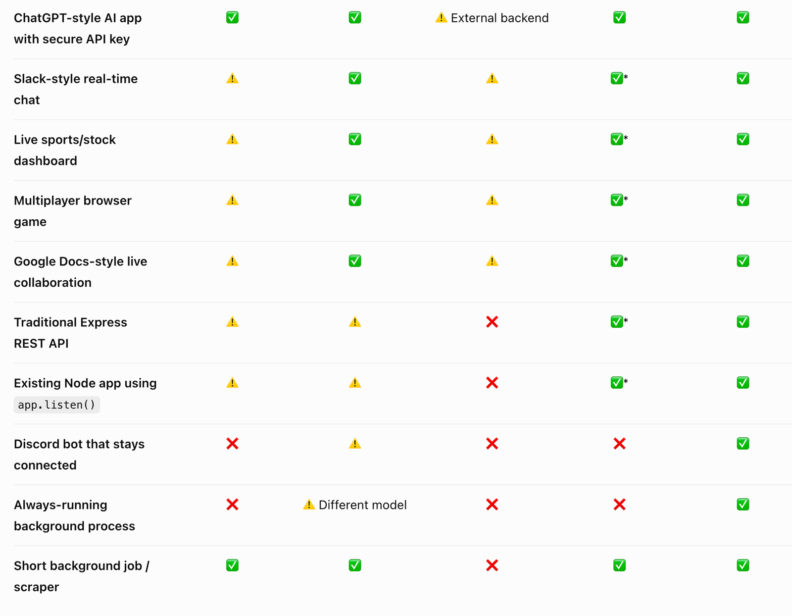Click the first green checkmark in Live sports/stock dashboard row

[x=355, y=139]
